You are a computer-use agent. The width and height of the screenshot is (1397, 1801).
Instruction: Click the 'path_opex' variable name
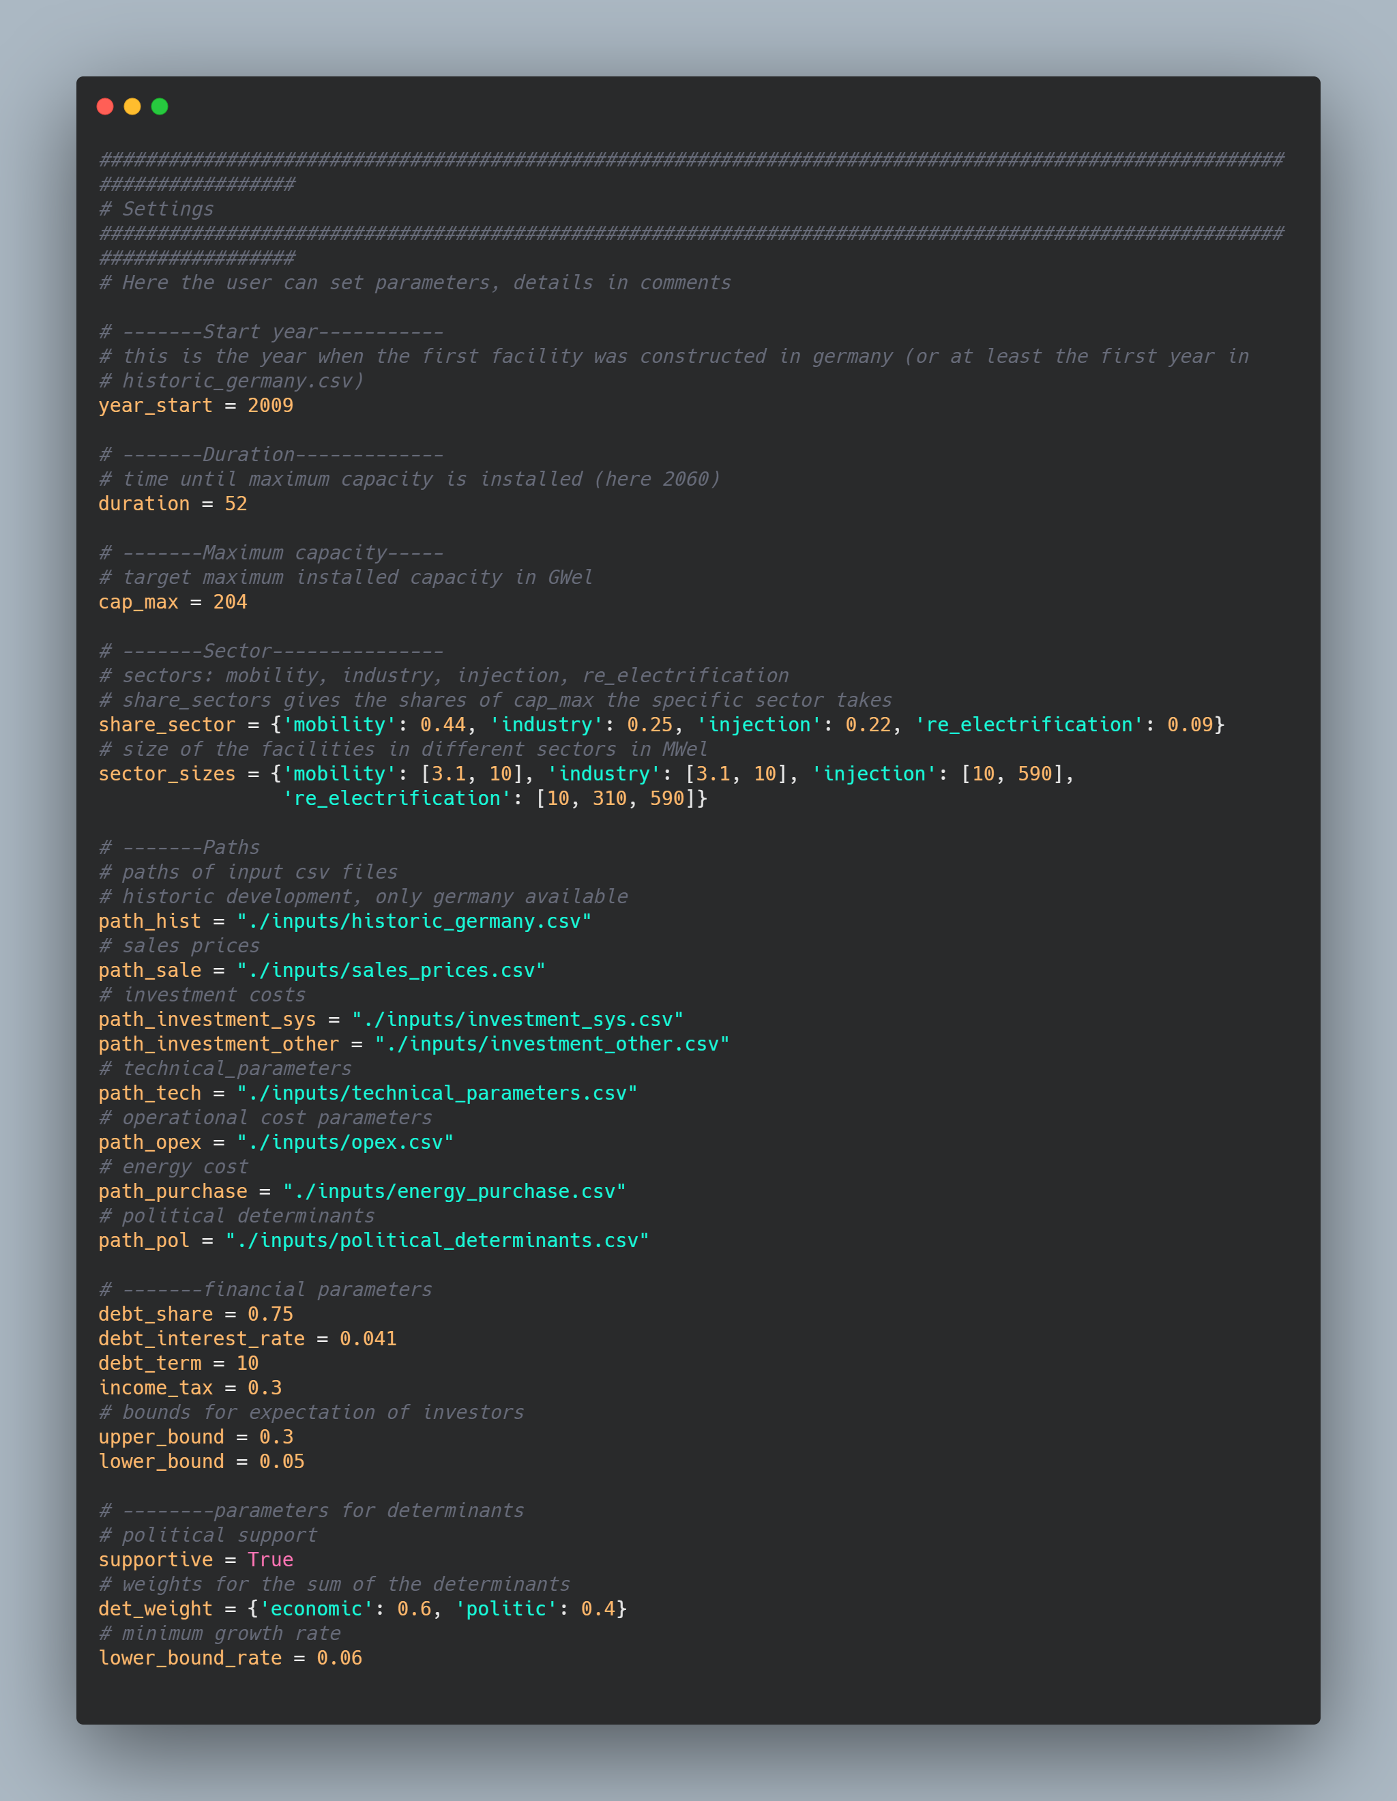click(x=150, y=1142)
